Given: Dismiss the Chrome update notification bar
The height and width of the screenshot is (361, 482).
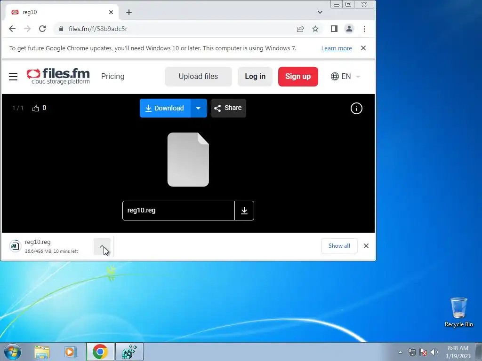Looking at the screenshot, I should [363, 48].
